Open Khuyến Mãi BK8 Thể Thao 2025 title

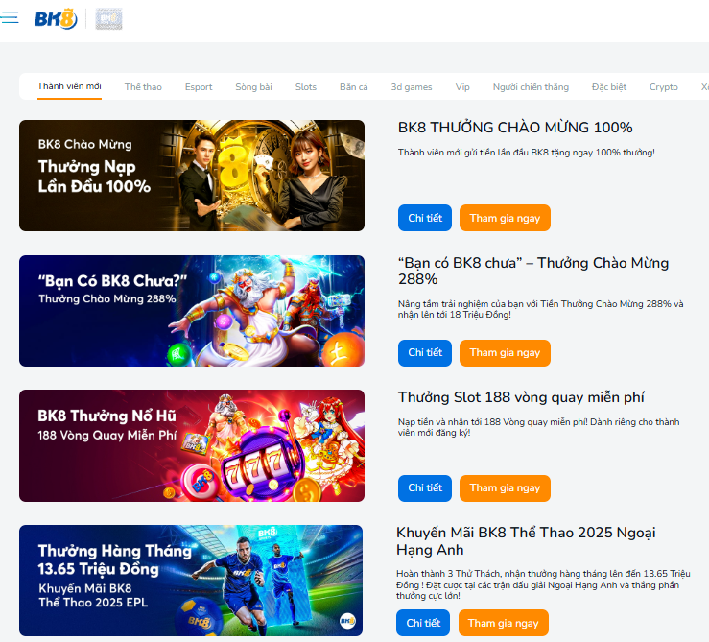pos(526,541)
